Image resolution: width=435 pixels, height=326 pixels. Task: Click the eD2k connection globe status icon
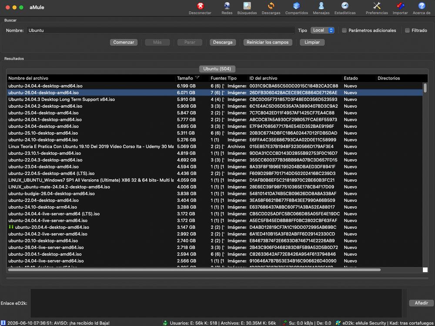tap(338, 323)
